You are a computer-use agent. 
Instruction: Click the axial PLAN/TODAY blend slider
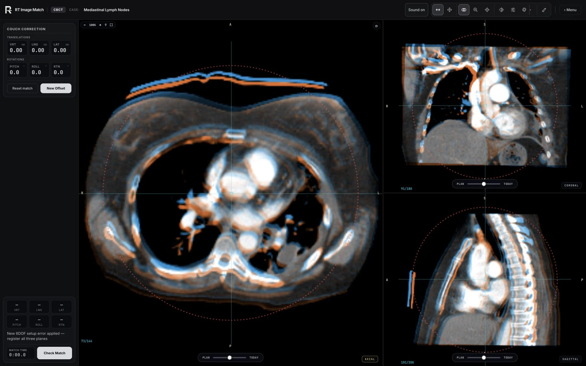pos(230,357)
